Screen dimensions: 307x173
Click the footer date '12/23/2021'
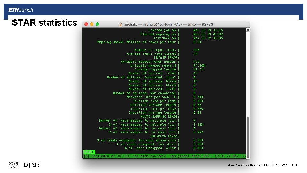282,165
